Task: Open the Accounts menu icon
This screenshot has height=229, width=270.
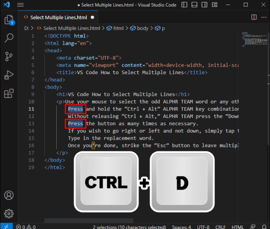Action: [9, 195]
